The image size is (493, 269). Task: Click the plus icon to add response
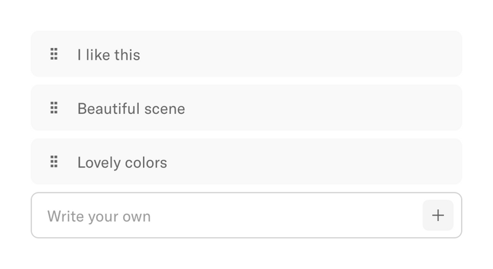(x=438, y=215)
